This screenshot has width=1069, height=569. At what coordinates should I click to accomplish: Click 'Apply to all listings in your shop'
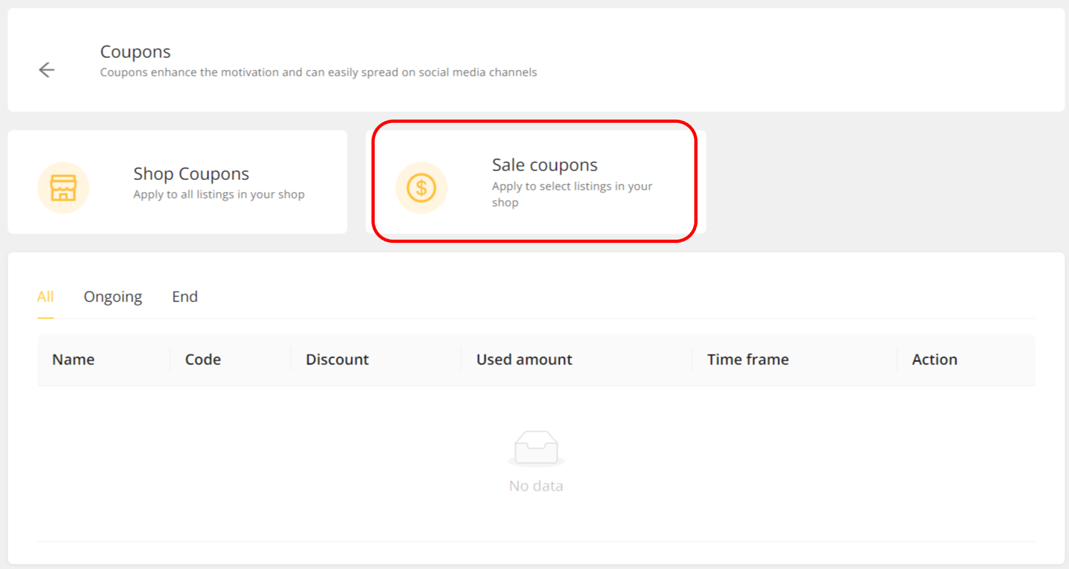click(219, 195)
